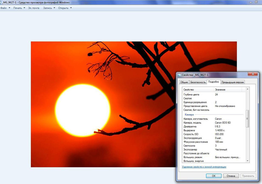Select the Камера, модель property row
Screen dimensions: 262x184
tap(196, 123)
